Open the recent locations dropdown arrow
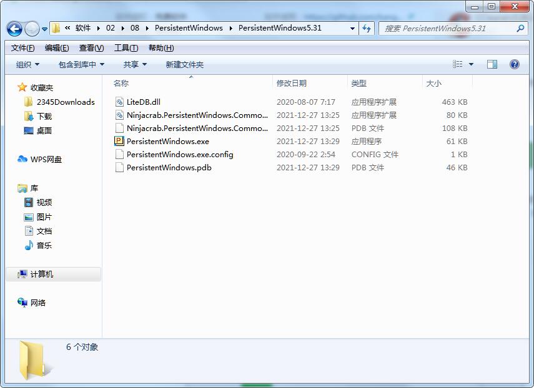 44,29
